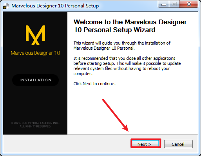
Task: Click the Next button to continue setup
Action: 145,144
